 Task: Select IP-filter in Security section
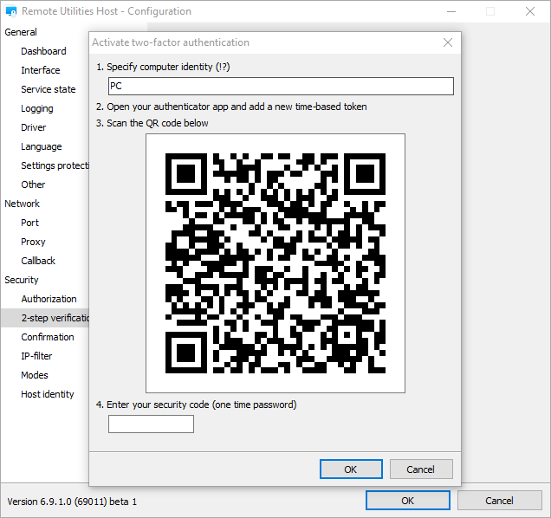click(36, 356)
